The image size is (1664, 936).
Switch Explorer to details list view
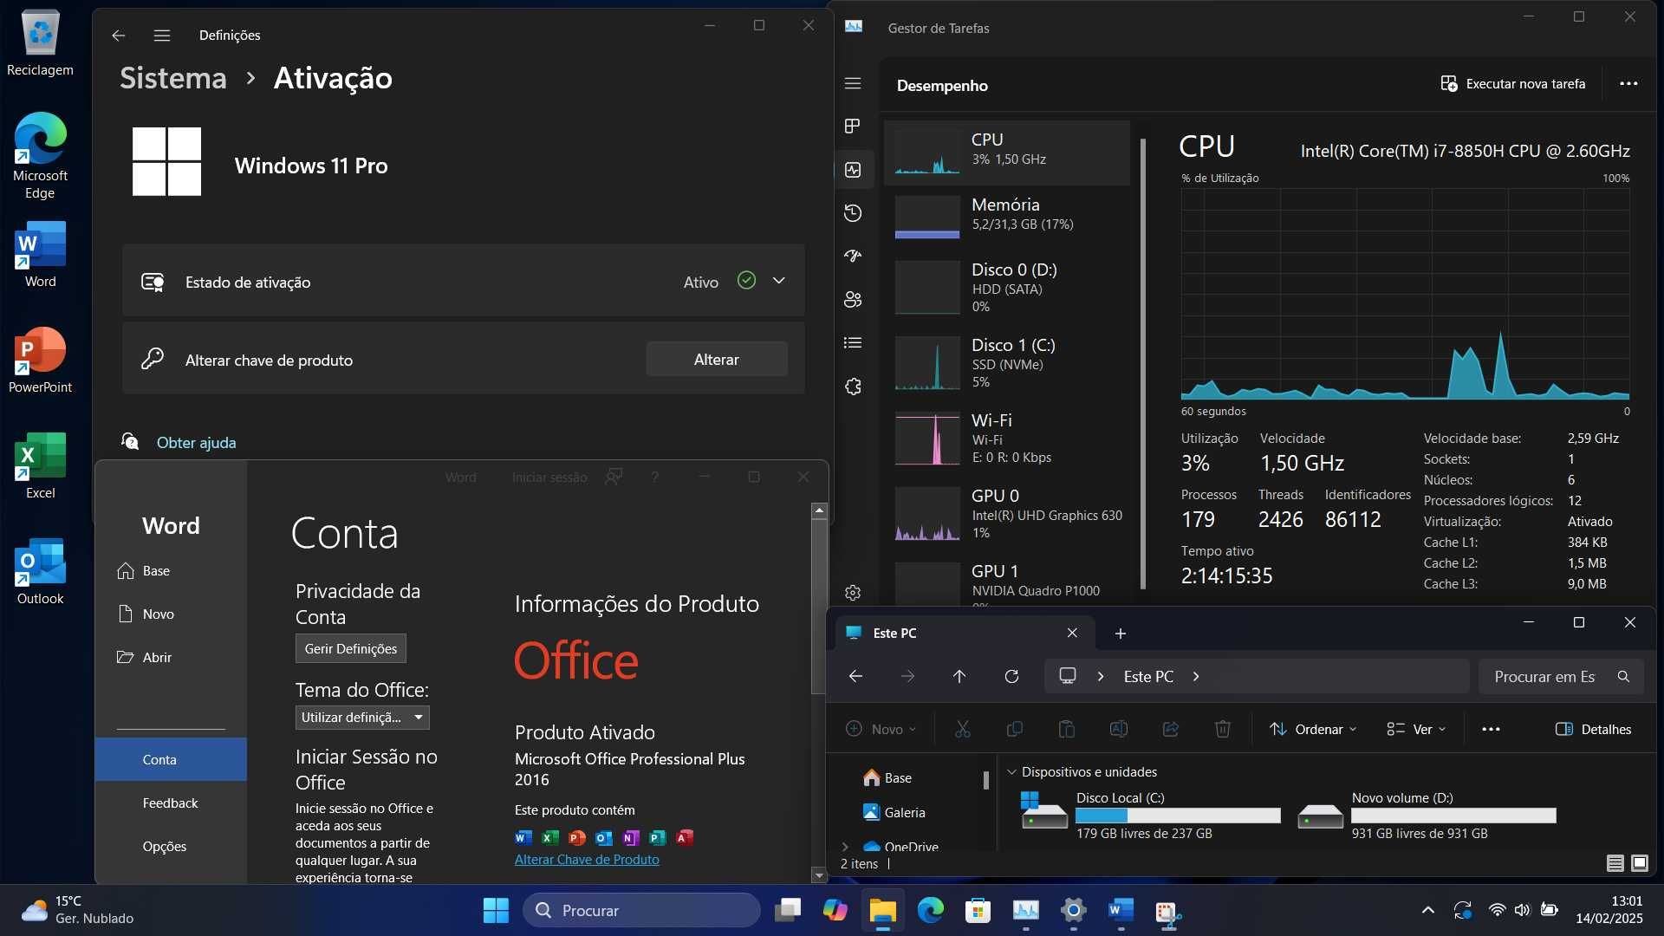click(x=1615, y=863)
